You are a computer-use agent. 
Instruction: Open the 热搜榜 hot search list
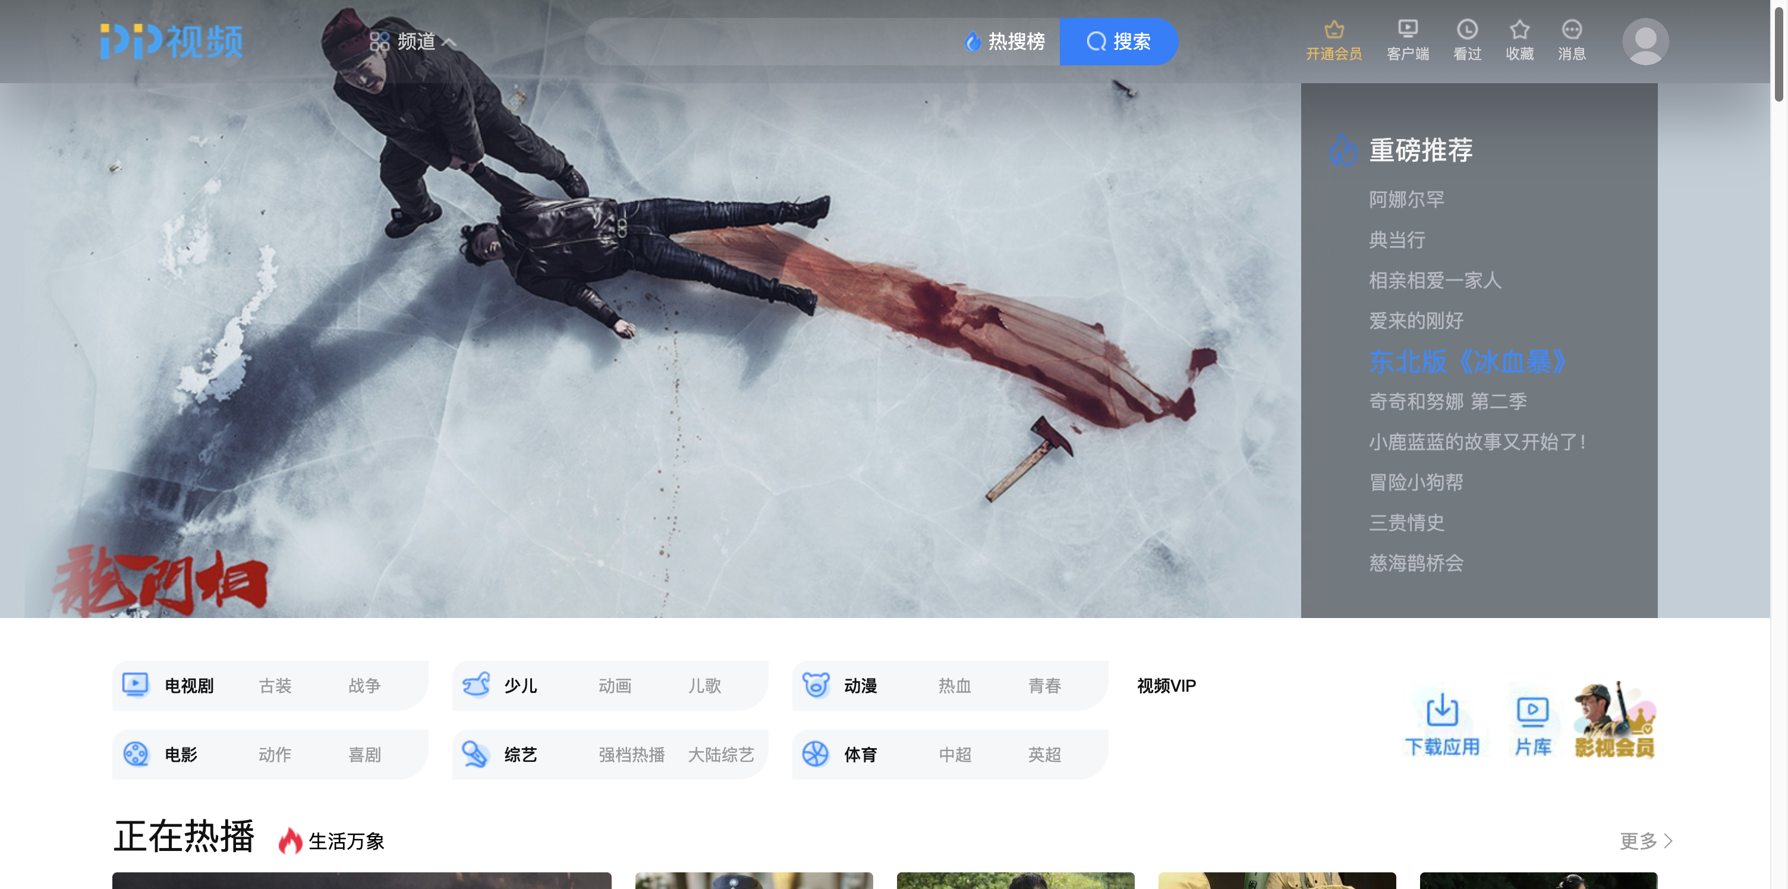tap(1005, 42)
